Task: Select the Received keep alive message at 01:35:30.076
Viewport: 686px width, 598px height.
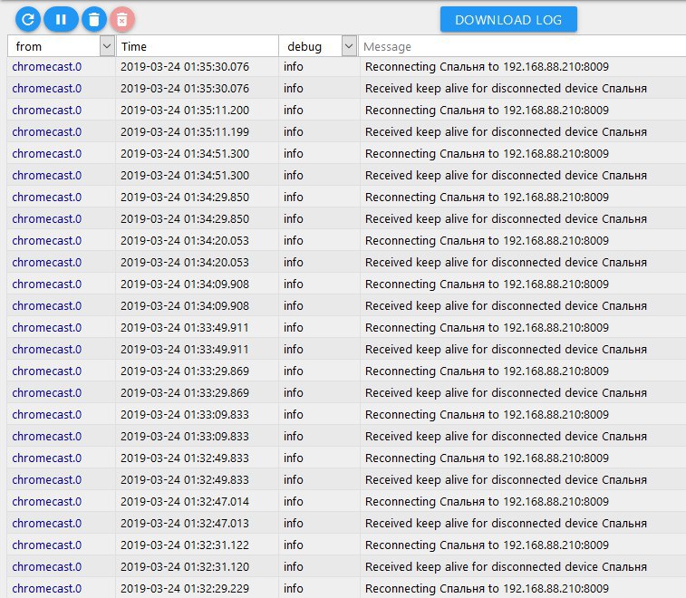Action: click(x=506, y=89)
